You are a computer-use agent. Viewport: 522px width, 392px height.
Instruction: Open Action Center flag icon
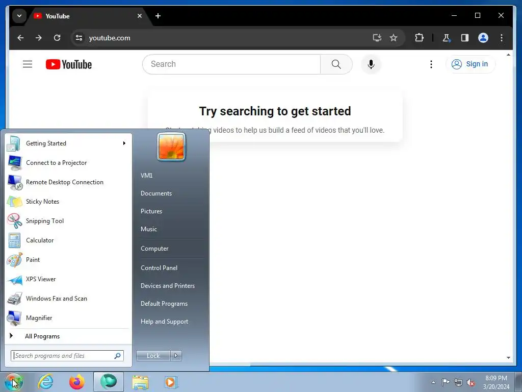pyautogui.click(x=446, y=382)
